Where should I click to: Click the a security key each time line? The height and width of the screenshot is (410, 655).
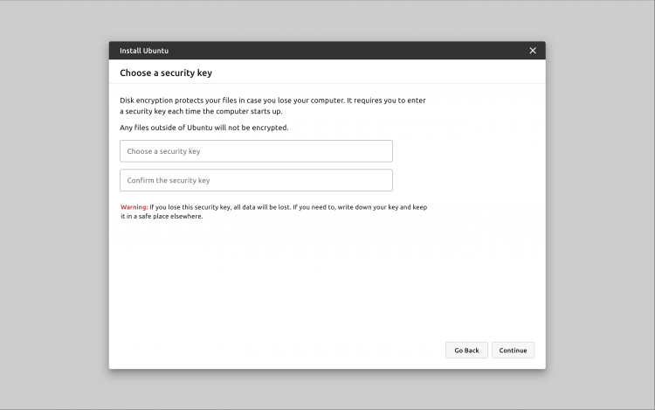click(201, 111)
